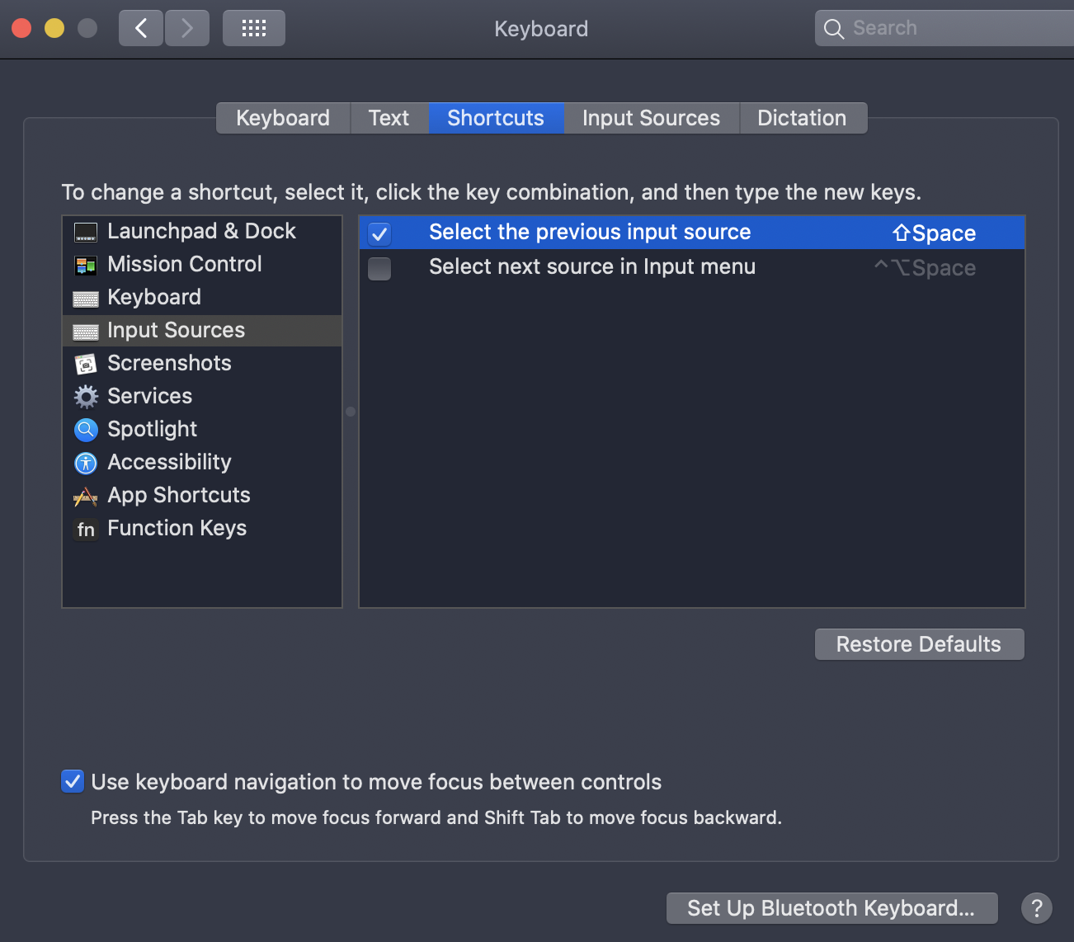Viewport: 1074px width, 942px height.
Task: Select the Mission Control icon
Action: pyautogui.click(x=86, y=265)
